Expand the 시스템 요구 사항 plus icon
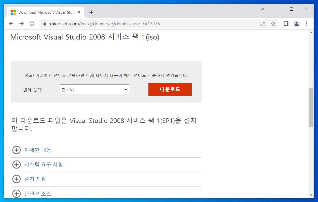The height and width of the screenshot is (202, 318). (17, 165)
